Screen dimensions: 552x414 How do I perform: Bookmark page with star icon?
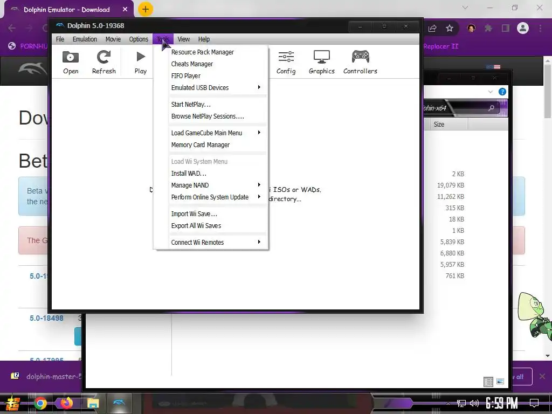tap(450, 28)
